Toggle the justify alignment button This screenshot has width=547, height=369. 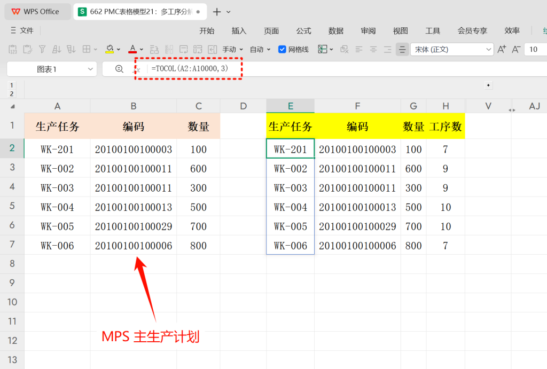(x=402, y=50)
